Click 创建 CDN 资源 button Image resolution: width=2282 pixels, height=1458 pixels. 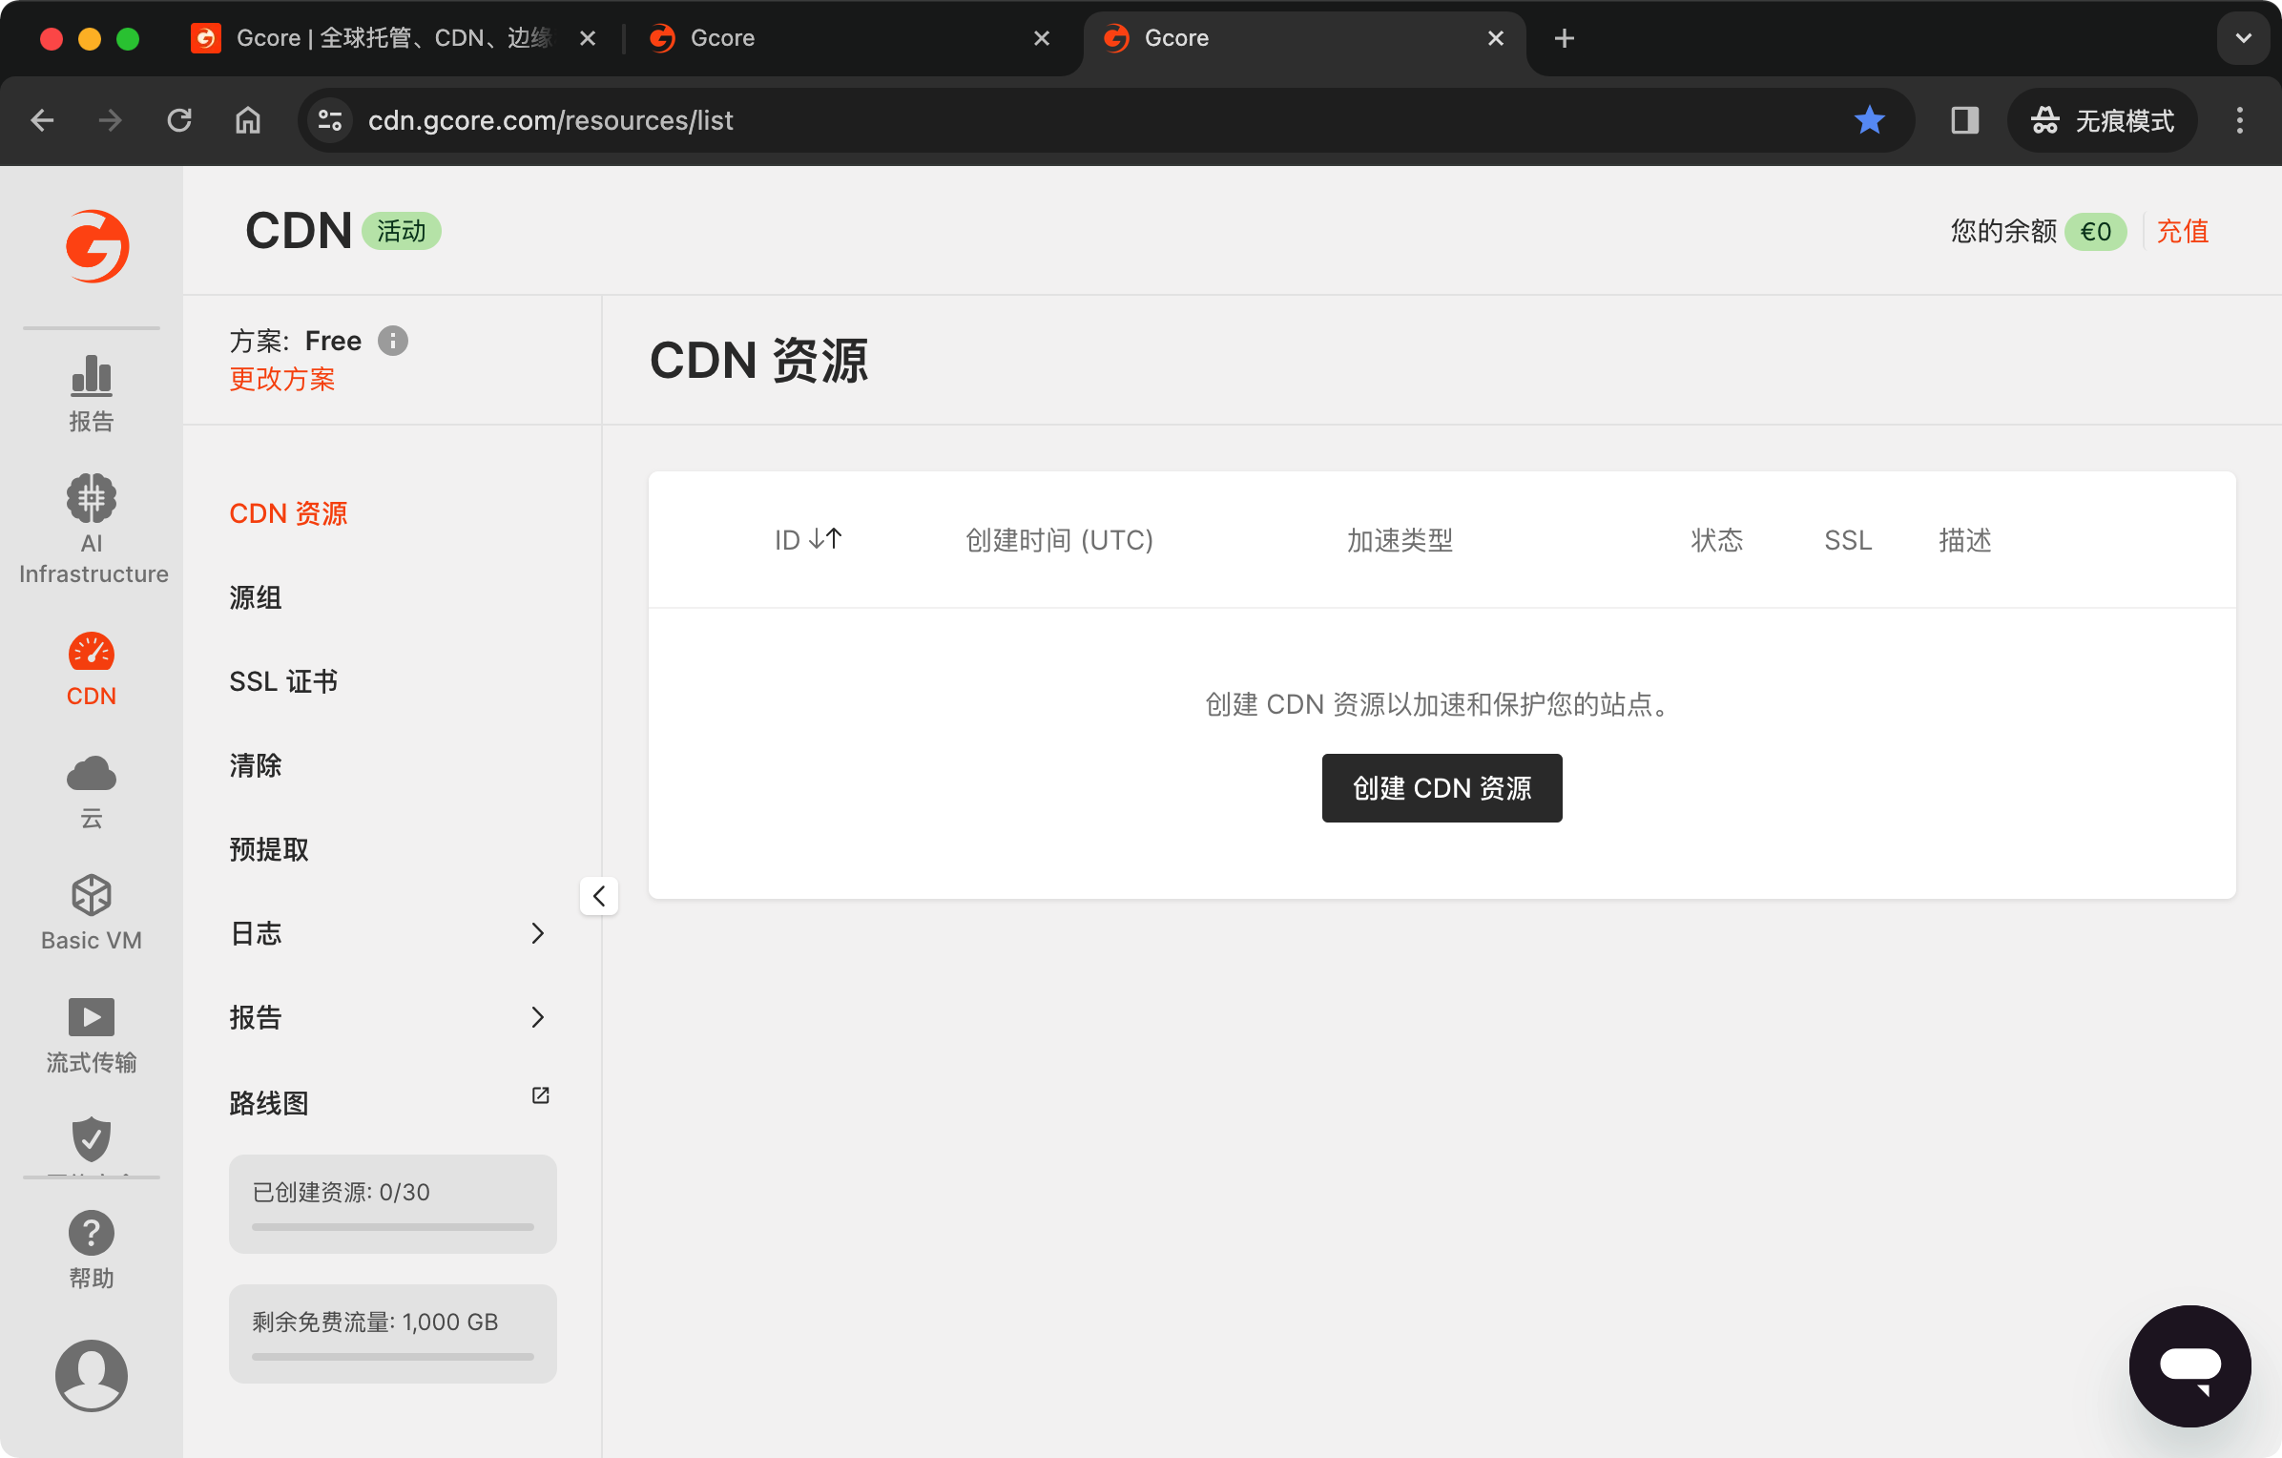pos(1442,788)
